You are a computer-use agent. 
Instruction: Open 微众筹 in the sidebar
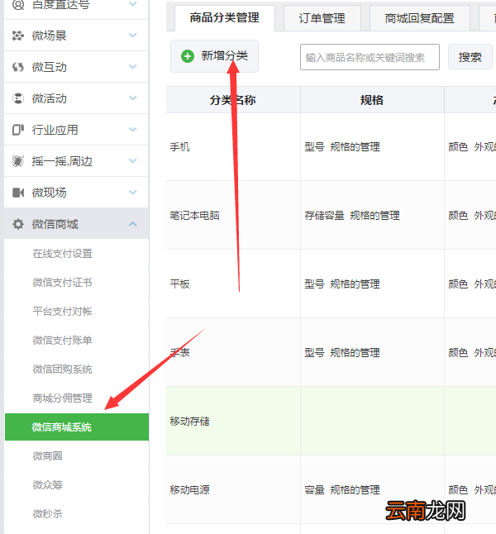[47, 485]
